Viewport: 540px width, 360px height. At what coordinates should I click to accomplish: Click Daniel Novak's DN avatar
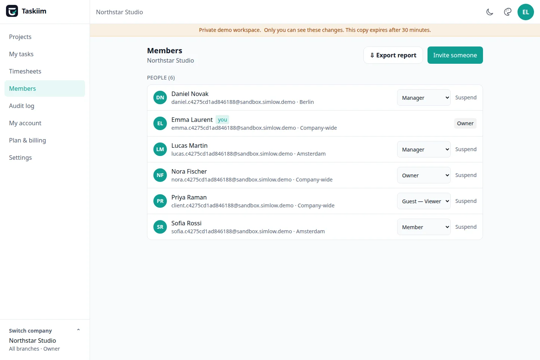coord(160,97)
